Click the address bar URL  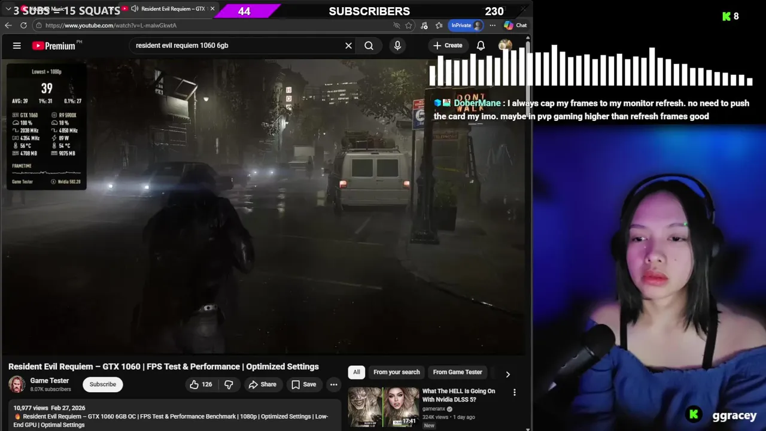[x=111, y=25]
